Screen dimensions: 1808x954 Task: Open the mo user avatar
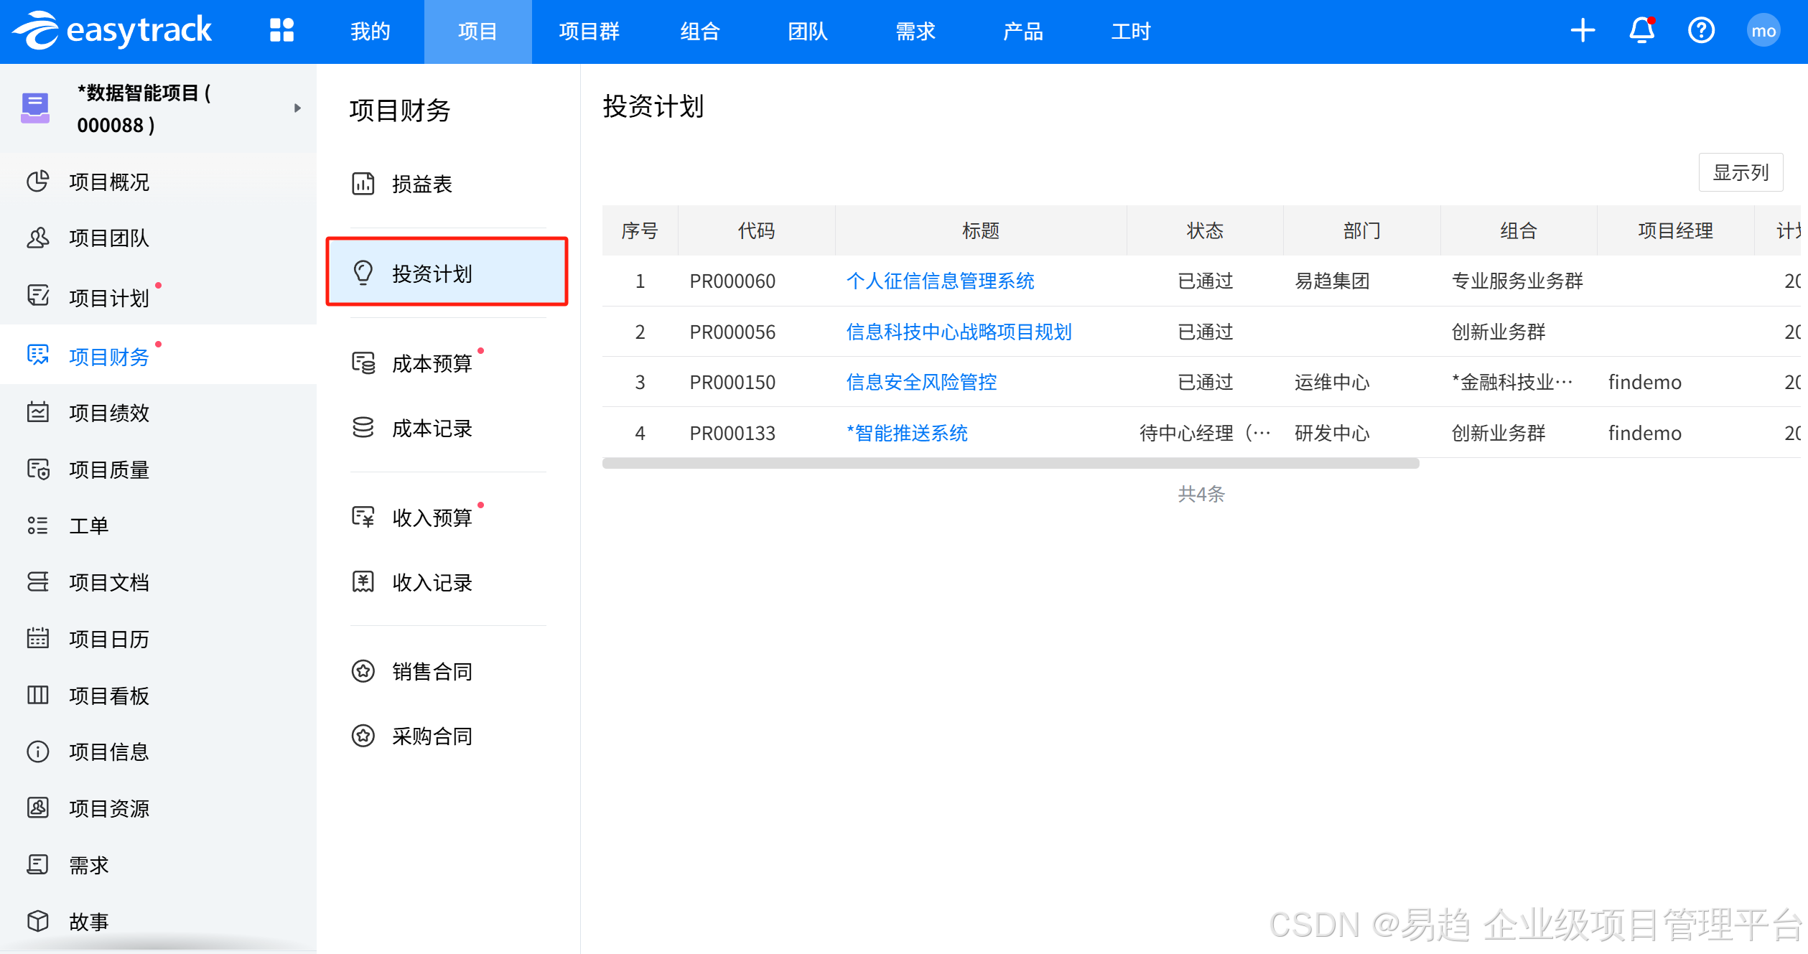point(1763,31)
